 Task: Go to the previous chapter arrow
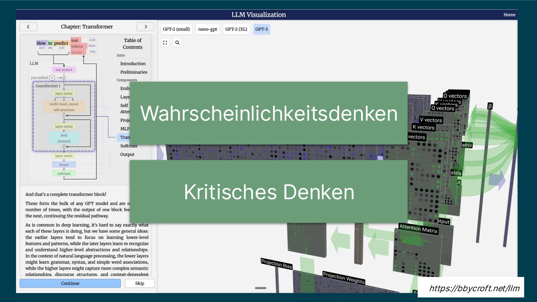(28, 26)
